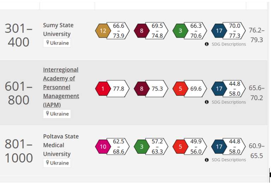Click the 77.8 score next to SDG 1
This screenshot has height=186, width=271.
[x=118, y=89]
